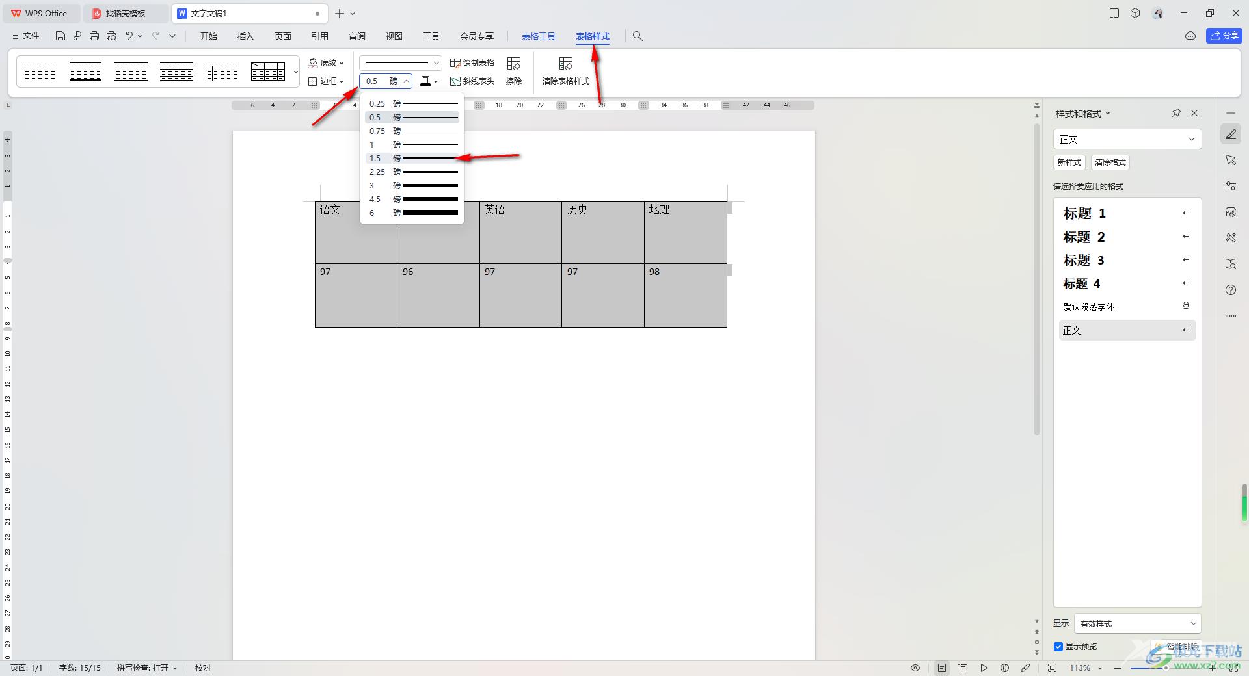The image size is (1249, 676).
Task: Uncheck 显示预览 checkbox
Action: [1058, 647]
